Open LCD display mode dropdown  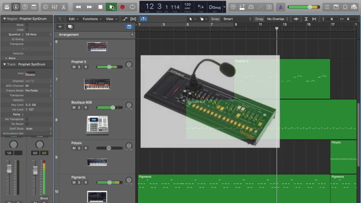(224, 7)
